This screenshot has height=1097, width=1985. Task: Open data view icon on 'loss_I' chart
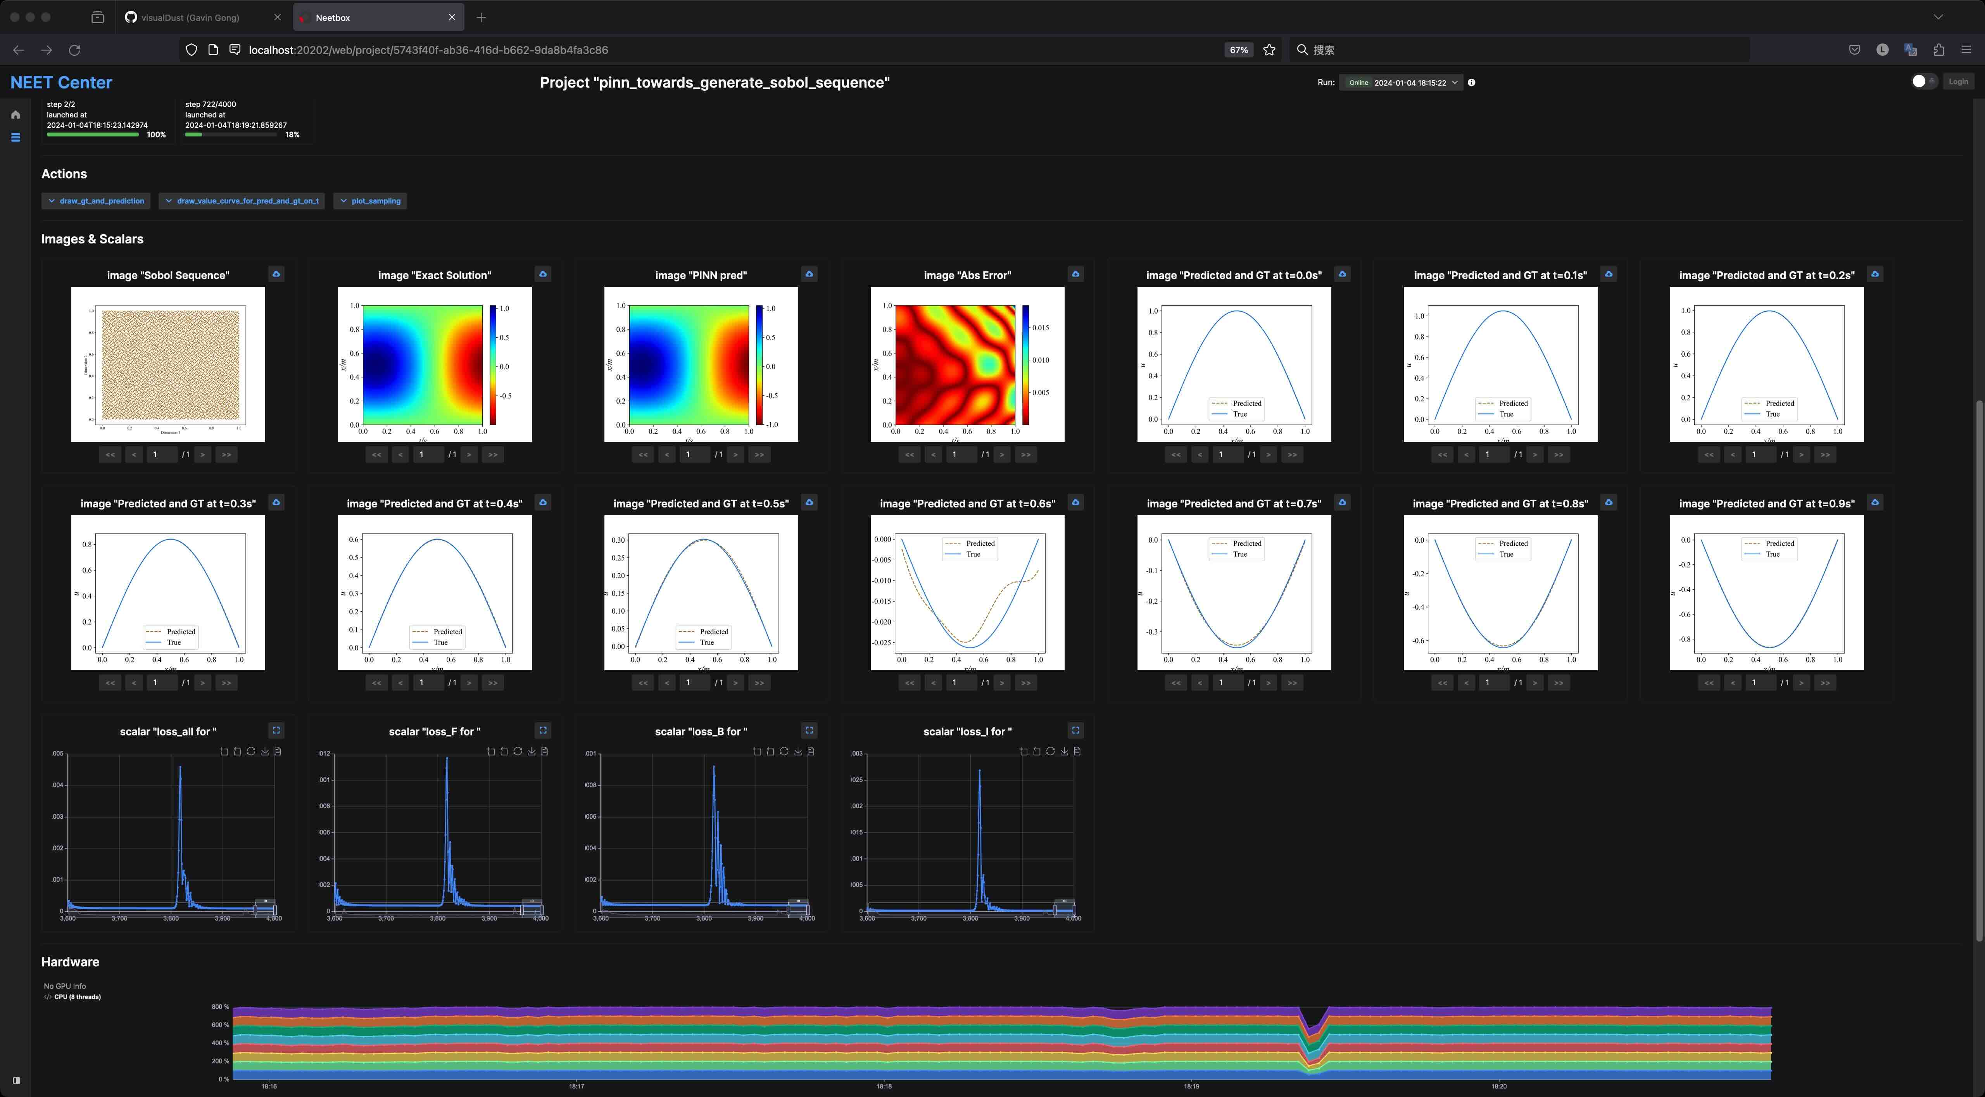[x=1077, y=751]
